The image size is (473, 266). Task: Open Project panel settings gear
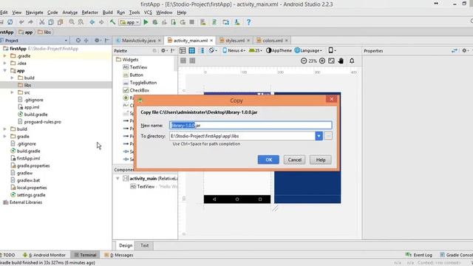(x=97, y=41)
